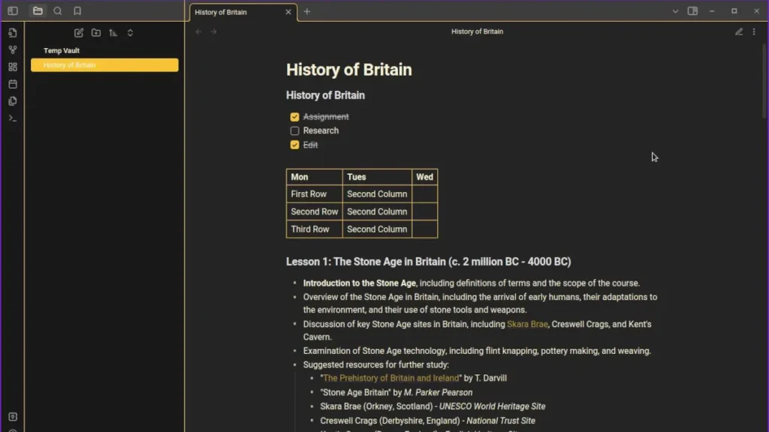The height and width of the screenshot is (432, 769).
Task: Expand or collapse all folders
Action: point(131,33)
